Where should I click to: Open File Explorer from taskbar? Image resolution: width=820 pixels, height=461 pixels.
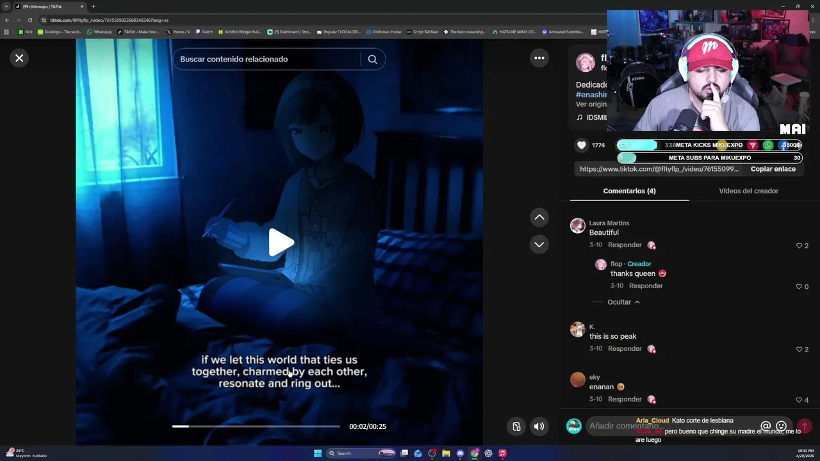point(446,453)
